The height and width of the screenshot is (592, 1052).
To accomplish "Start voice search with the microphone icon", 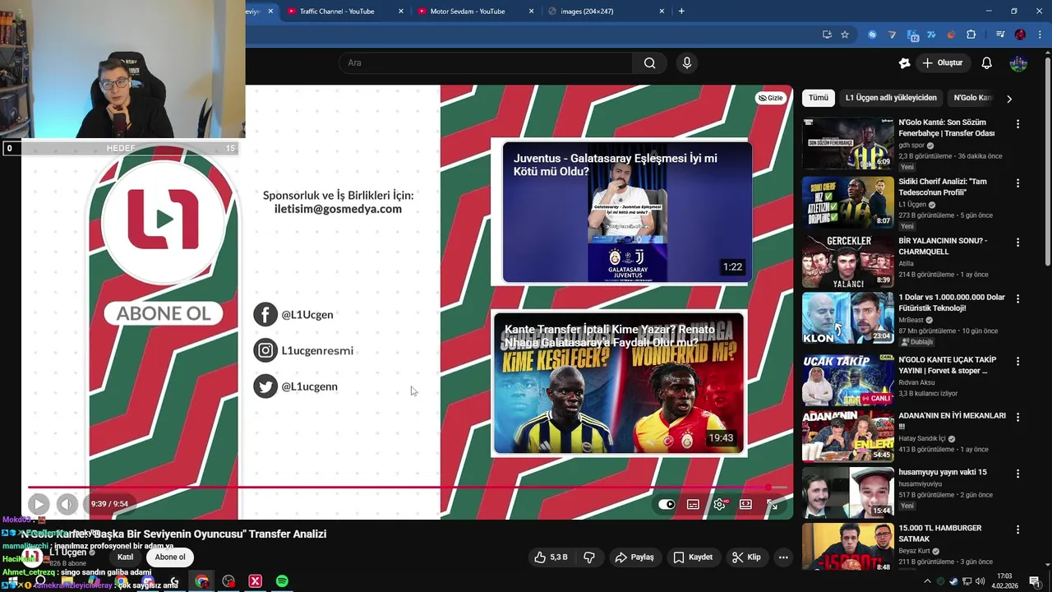I will pyautogui.click(x=687, y=63).
